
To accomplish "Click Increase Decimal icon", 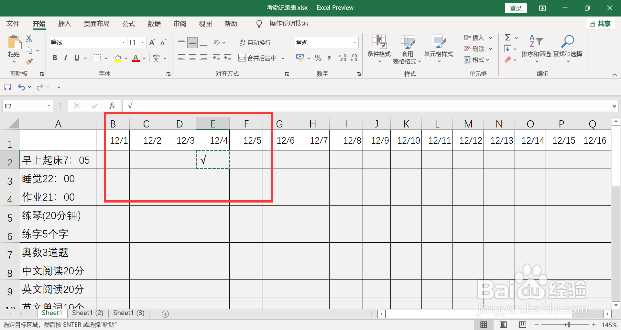I will pyautogui.click(x=343, y=58).
